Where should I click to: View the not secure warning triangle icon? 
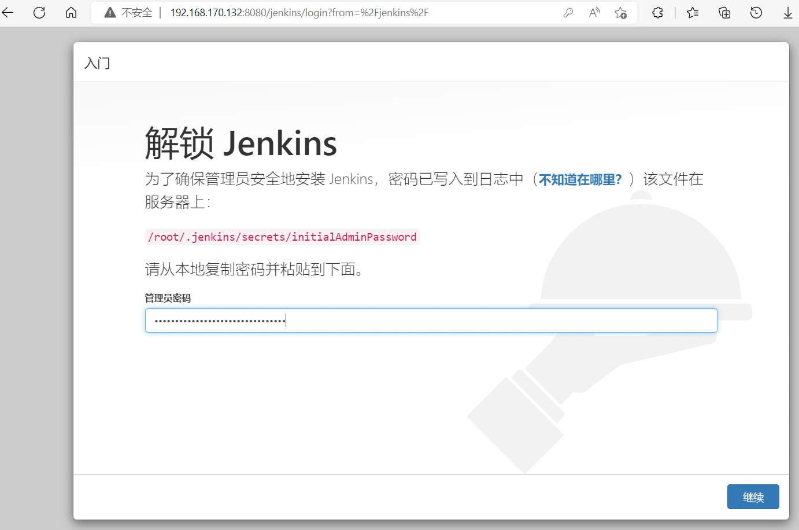110,13
